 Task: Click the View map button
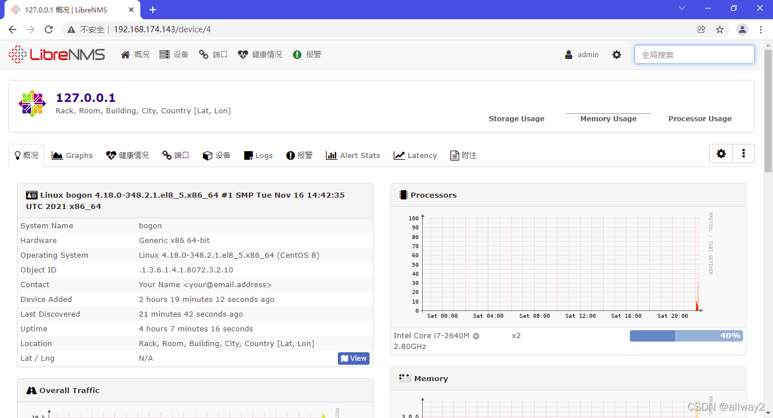pyautogui.click(x=354, y=358)
